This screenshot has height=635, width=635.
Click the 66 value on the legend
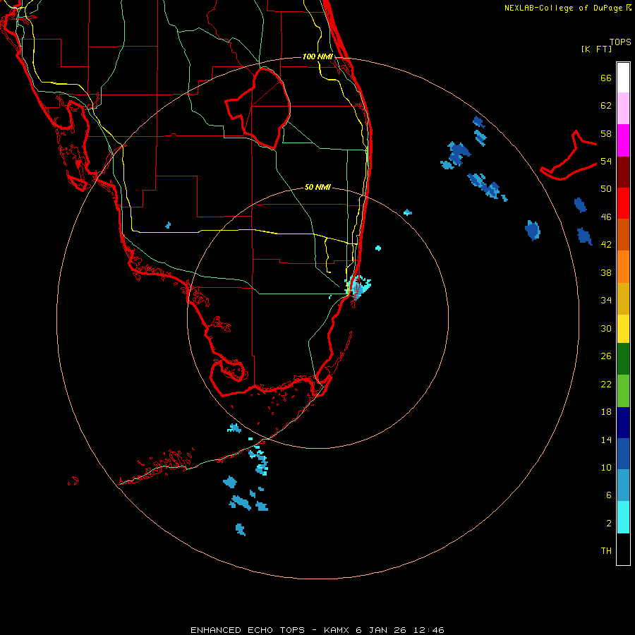(x=606, y=78)
